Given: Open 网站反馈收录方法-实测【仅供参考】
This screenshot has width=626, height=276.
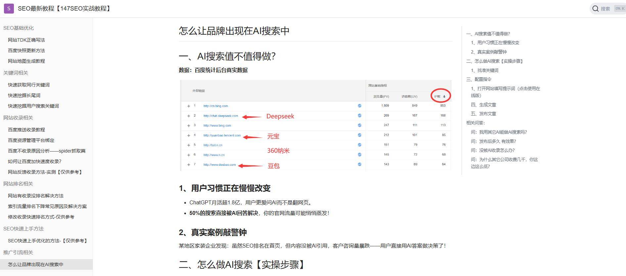Looking at the screenshot, I should click(46, 172).
